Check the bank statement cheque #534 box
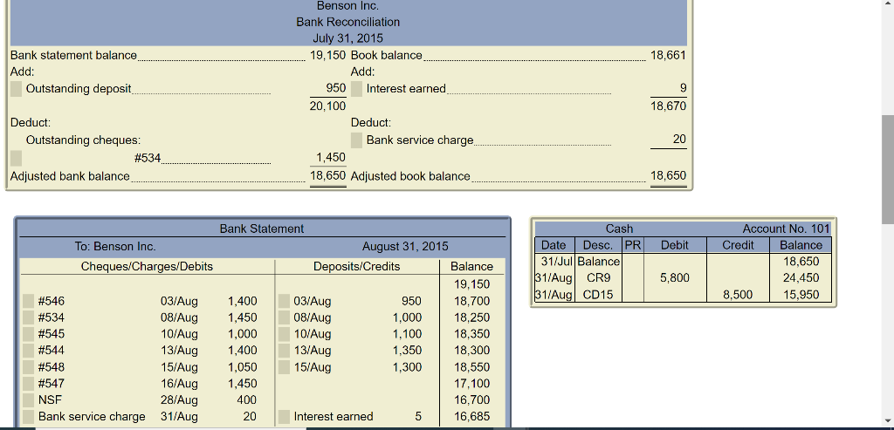The width and height of the screenshot is (894, 430). tap(29, 317)
